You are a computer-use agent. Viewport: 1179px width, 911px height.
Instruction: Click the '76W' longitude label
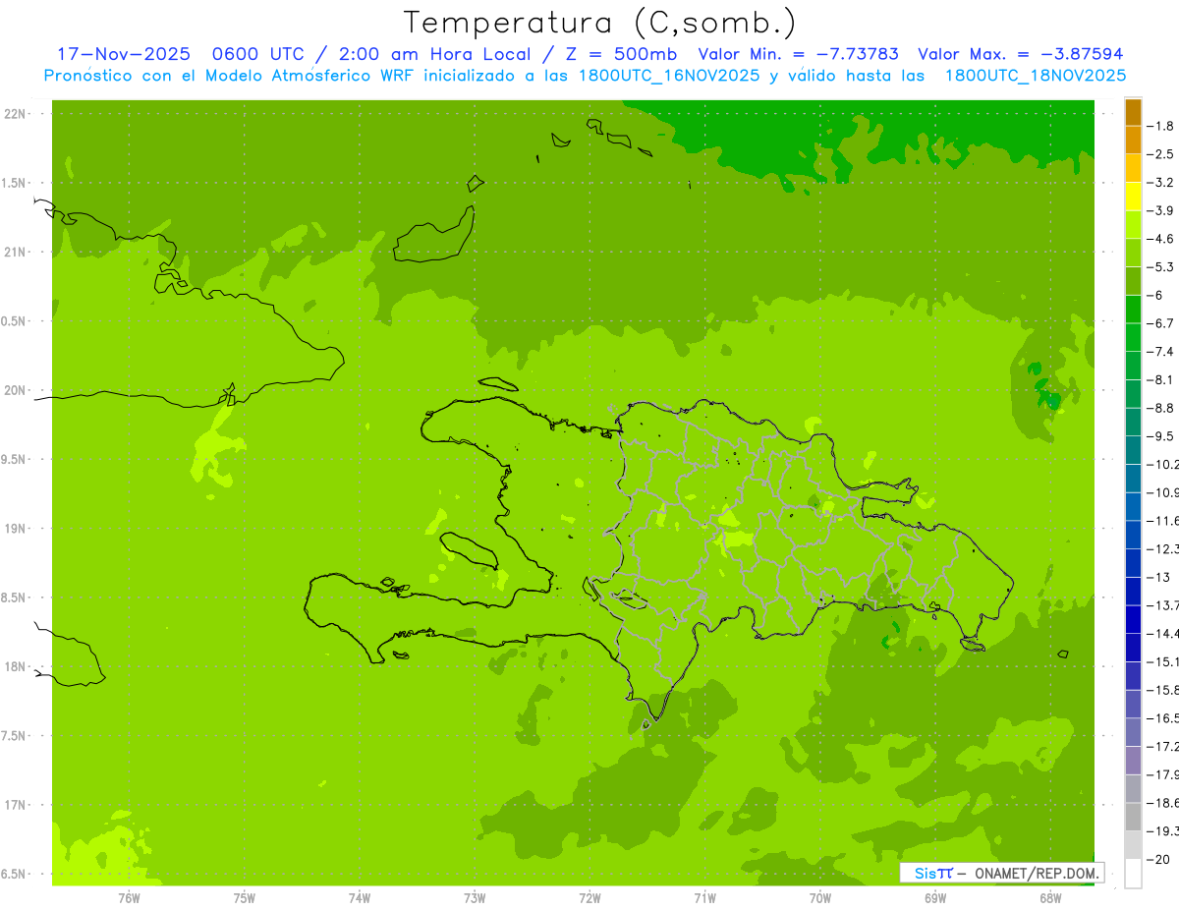(129, 899)
